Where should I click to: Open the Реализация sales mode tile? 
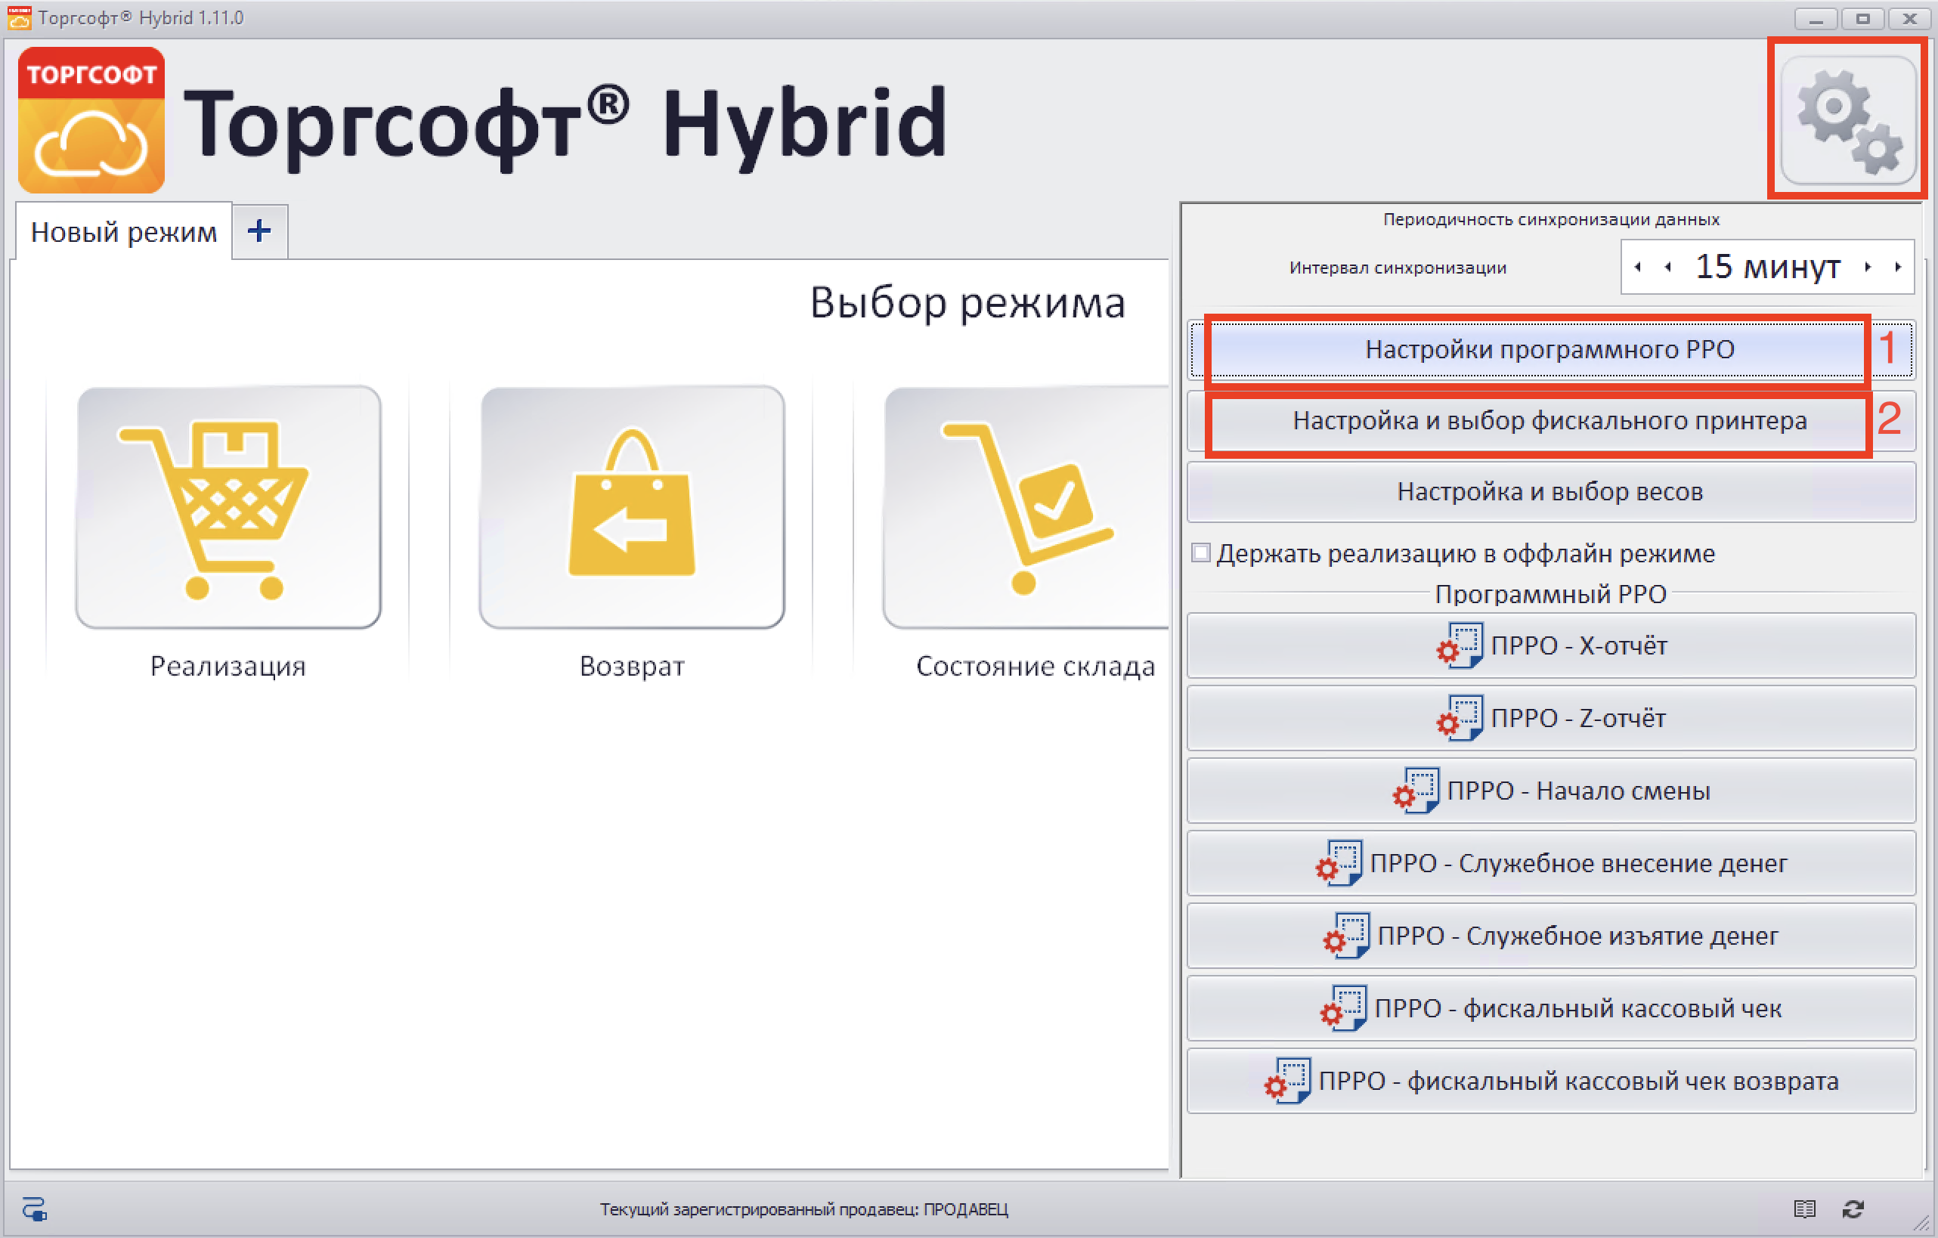pos(228,507)
